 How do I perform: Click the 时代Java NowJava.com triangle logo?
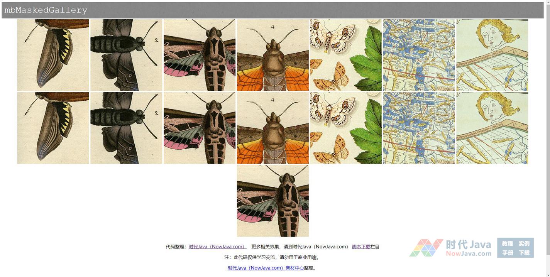pos(450,248)
